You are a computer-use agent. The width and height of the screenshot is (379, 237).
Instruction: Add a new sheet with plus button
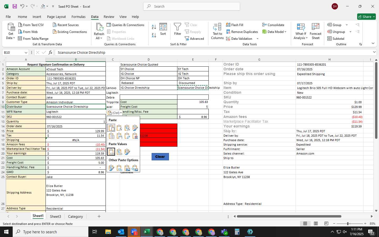tap(99, 216)
